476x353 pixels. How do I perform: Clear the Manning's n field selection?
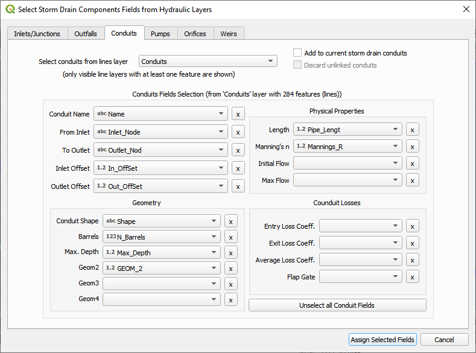(412, 146)
